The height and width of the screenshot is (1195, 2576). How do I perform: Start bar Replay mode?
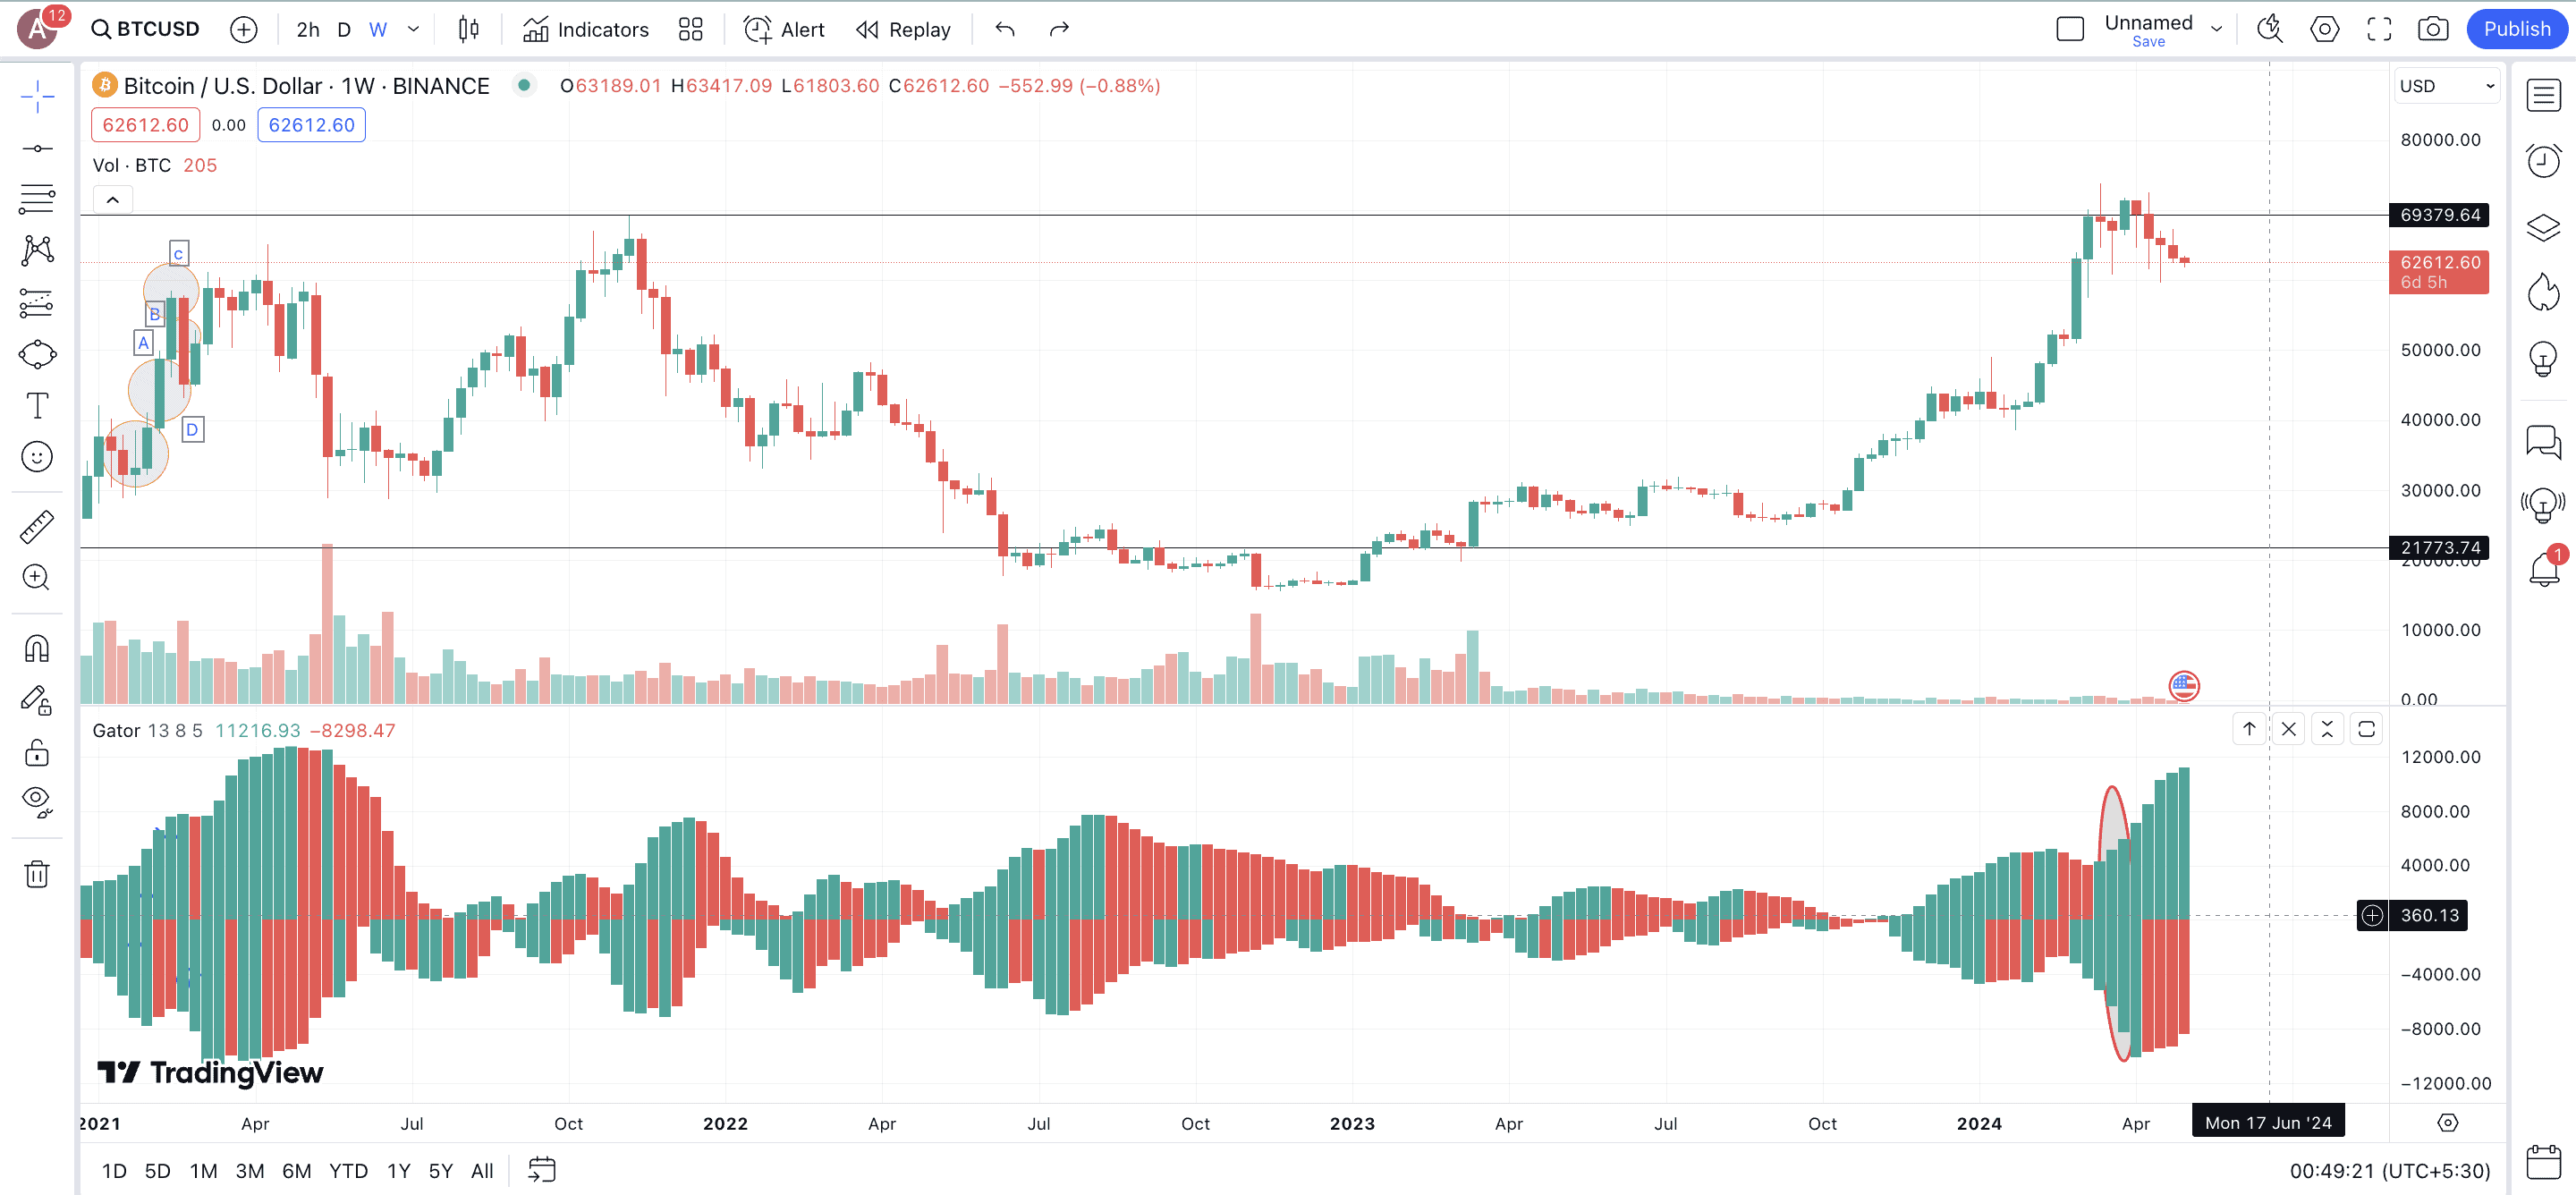pyautogui.click(x=903, y=29)
